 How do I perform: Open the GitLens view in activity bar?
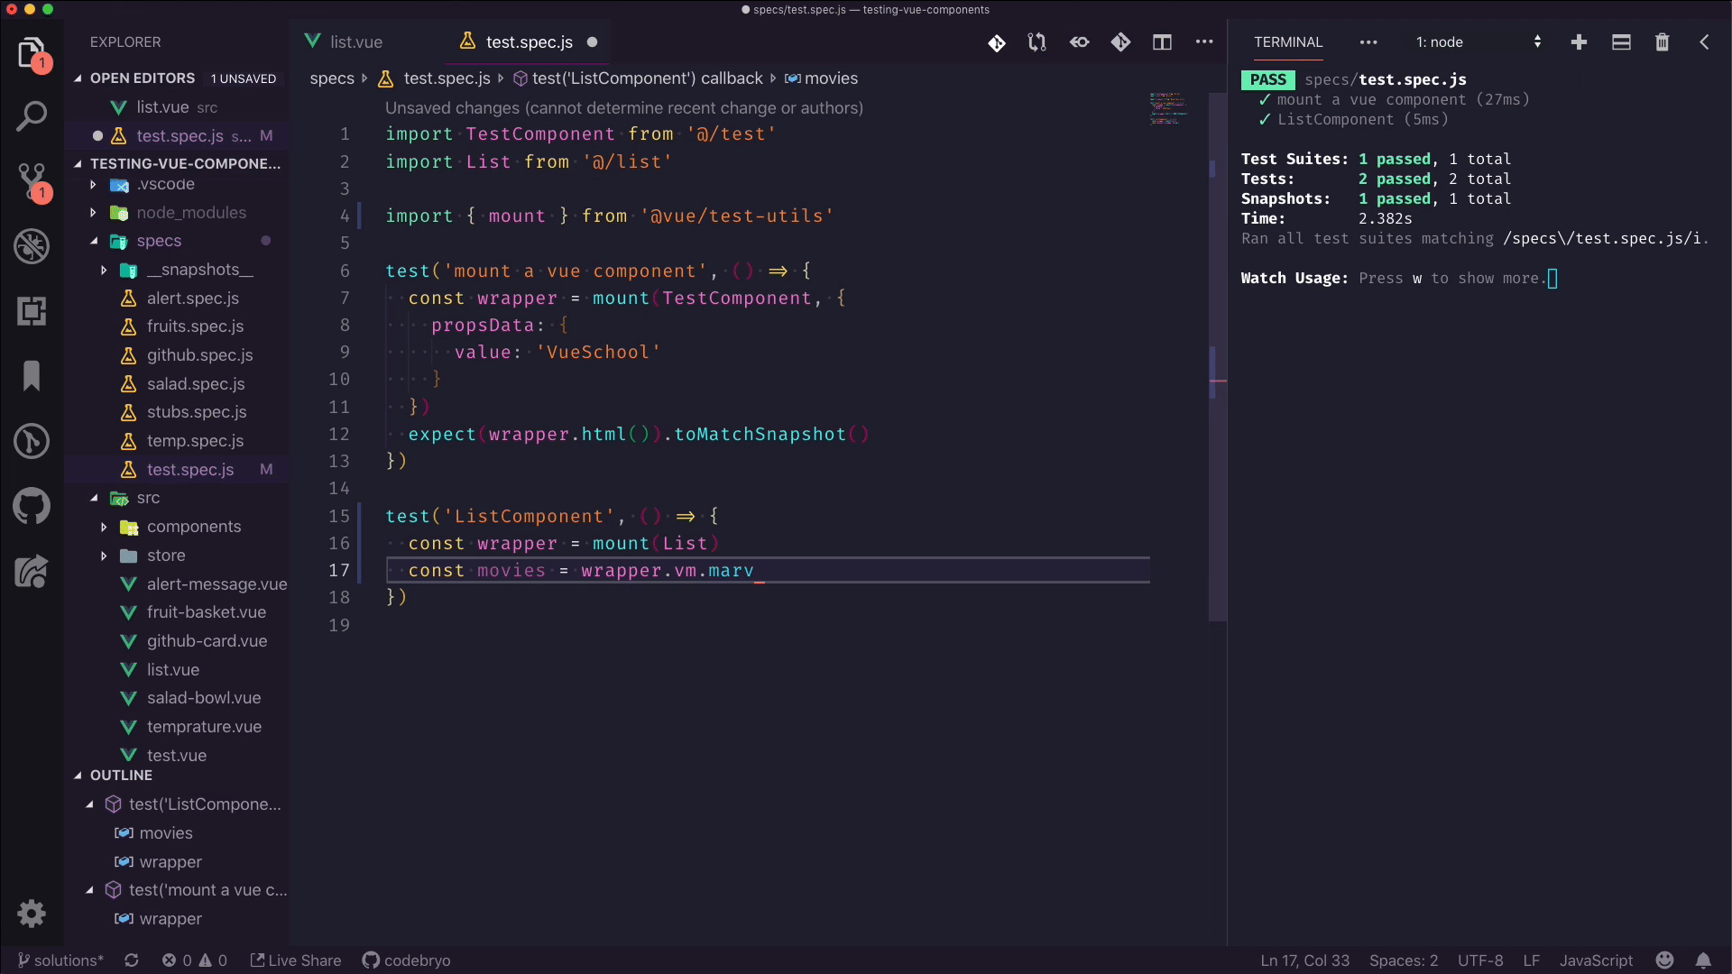tap(32, 441)
